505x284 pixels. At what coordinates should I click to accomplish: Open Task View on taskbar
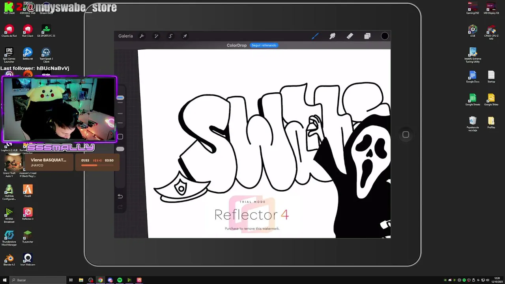[x=71, y=280]
